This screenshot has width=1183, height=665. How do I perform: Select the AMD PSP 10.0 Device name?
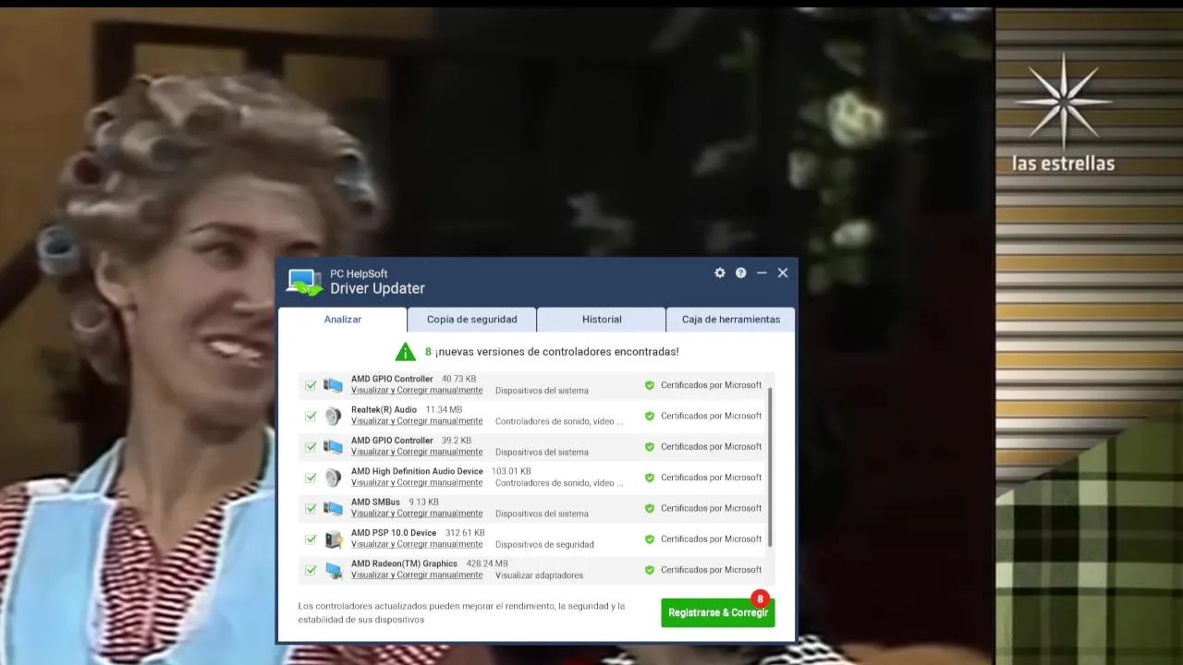click(394, 533)
